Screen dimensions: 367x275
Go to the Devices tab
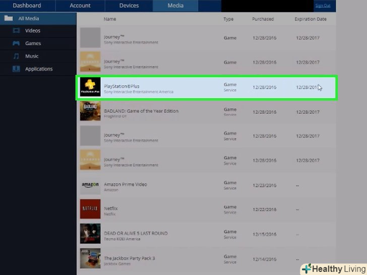[x=129, y=6]
